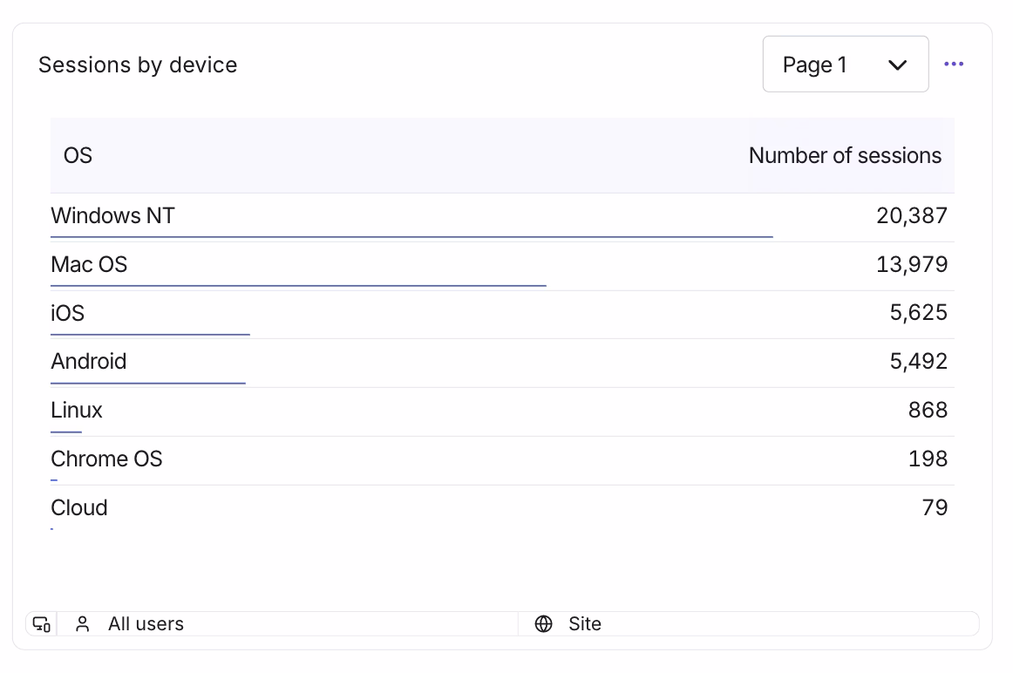This screenshot has height=673, width=1013.
Task: Select the Windows NT row
Action: 113,215
